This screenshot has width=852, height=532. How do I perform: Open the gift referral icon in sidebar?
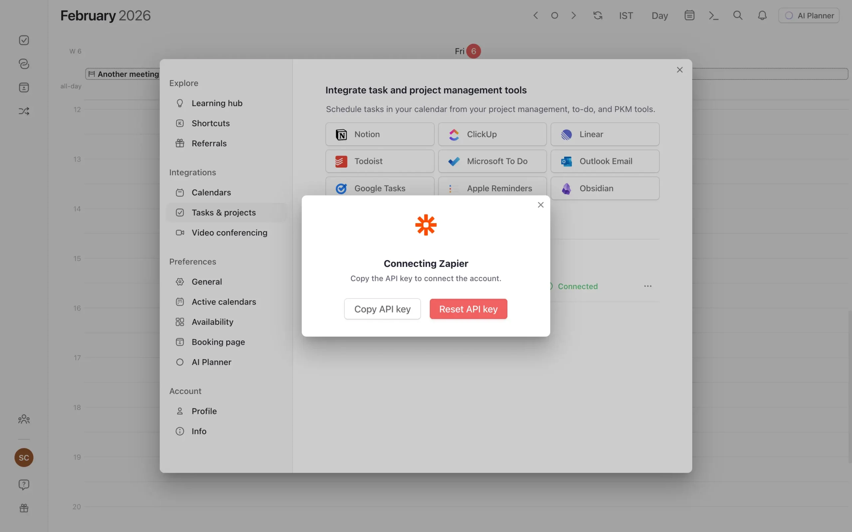coord(23,508)
